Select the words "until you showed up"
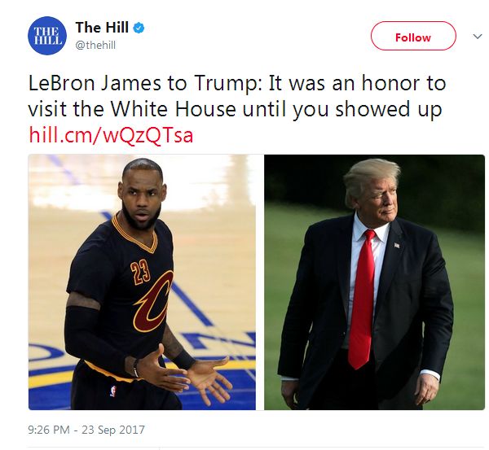The width and height of the screenshot is (489, 450). click(x=342, y=109)
